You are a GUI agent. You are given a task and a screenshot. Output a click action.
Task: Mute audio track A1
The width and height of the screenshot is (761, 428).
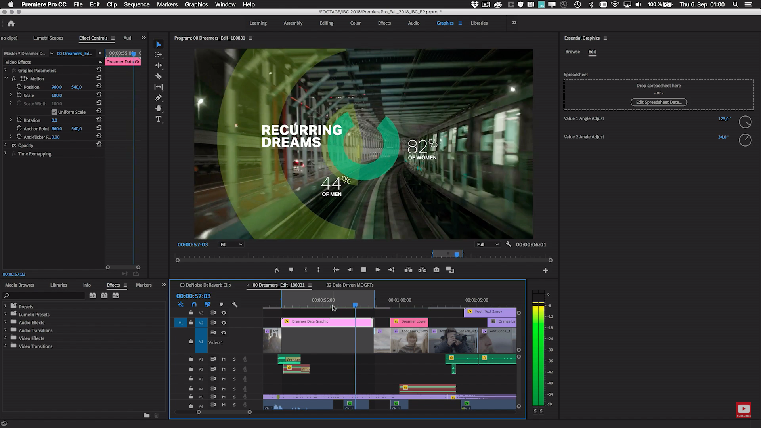click(x=224, y=359)
